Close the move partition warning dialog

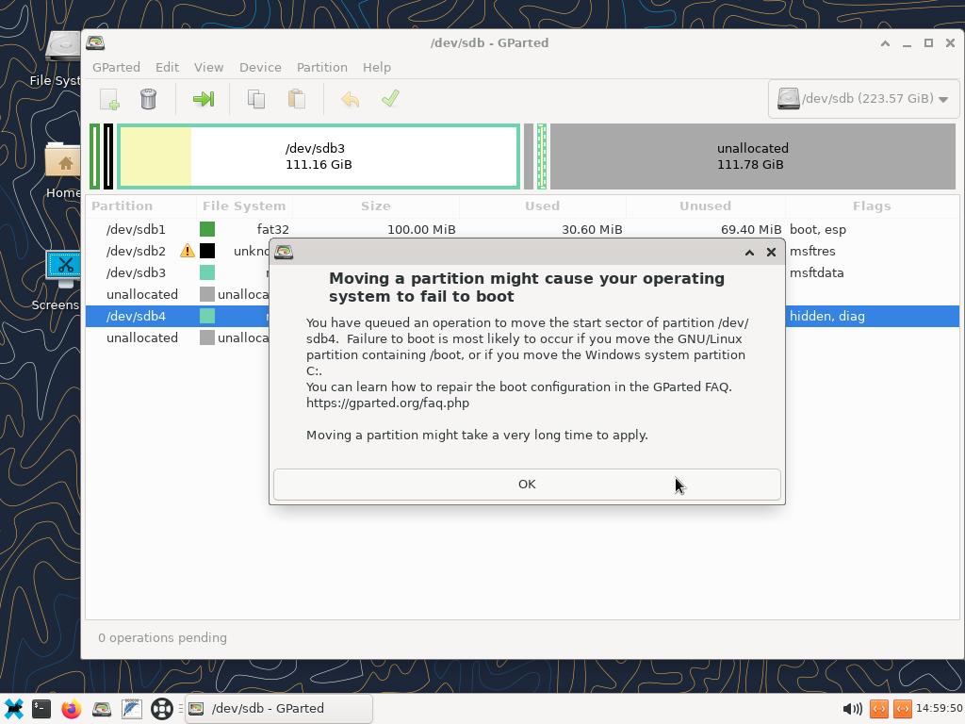[x=771, y=253]
